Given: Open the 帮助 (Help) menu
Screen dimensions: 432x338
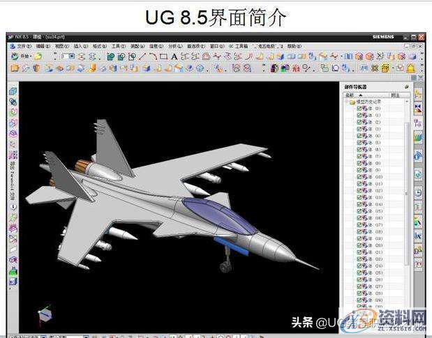Looking at the screenshot, I should (295, 46).
